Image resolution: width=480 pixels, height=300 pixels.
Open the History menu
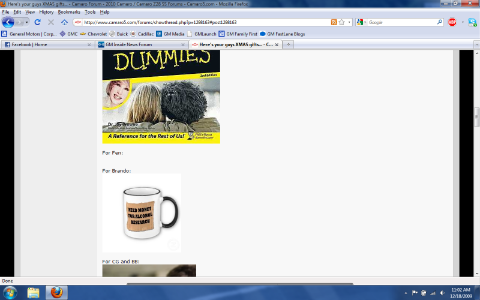tap(46, 12)
